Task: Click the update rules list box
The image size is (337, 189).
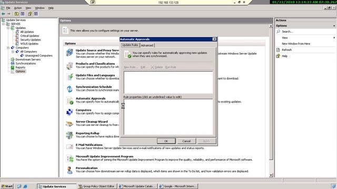Action: [168, 82]
